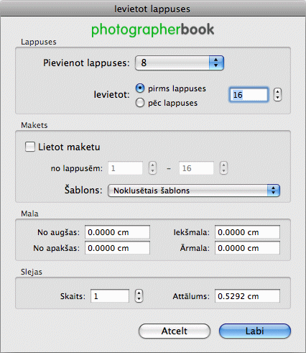Select the pirms lappuses radio button
This screenshot has width=306, height=353.
[140, 88]
